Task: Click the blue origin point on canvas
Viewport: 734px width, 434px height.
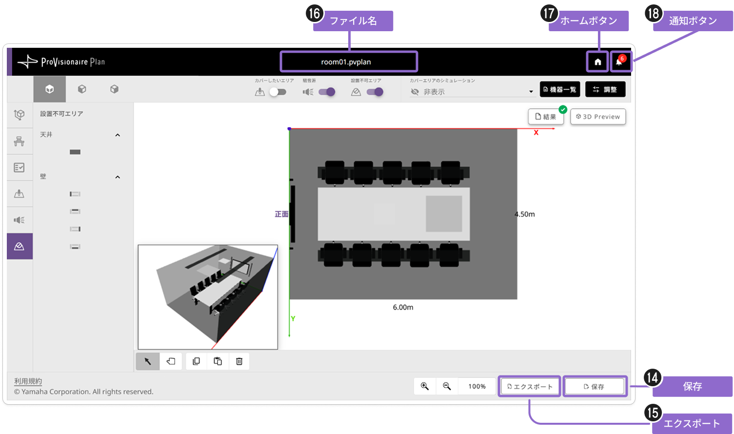Action: click(x=289, y=129)
